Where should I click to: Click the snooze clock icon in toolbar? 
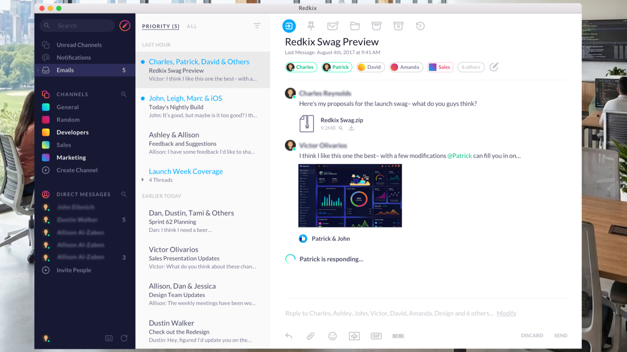pyautogui.click(x=420, y=26)
